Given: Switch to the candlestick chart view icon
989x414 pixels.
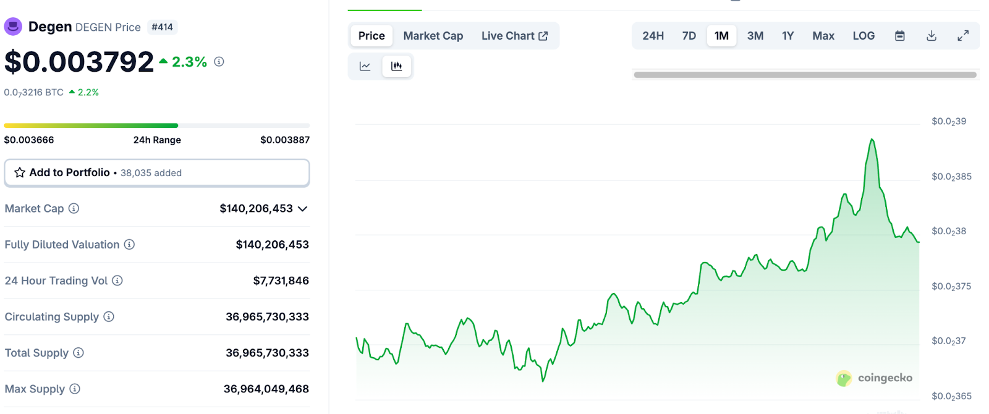Looking at the screenshot, I should 397,66.
